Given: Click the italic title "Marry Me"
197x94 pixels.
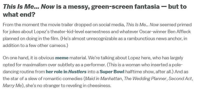Looking at the screenshot, I should pyautogui.click(x=12, y=86).
